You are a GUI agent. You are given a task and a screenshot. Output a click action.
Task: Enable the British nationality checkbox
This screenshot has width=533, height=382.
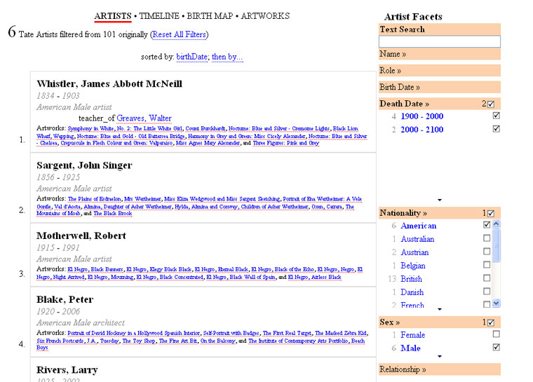pos(487,278)
